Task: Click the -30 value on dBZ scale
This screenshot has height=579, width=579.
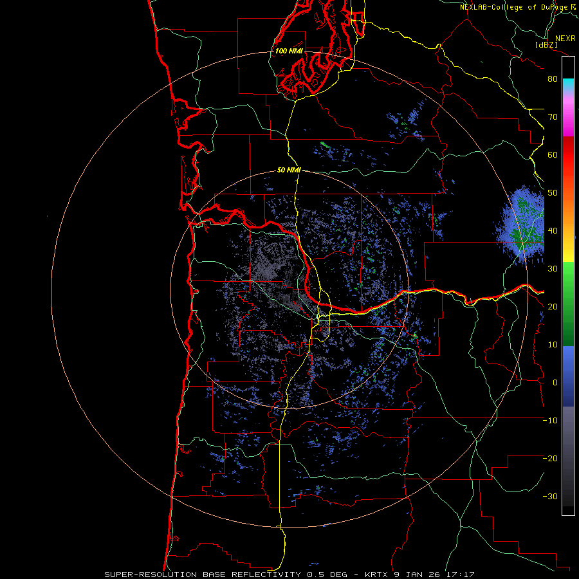Action: point(551,497)
